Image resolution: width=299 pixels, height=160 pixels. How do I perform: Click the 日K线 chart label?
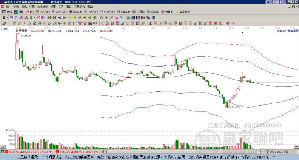click(4, 29)
